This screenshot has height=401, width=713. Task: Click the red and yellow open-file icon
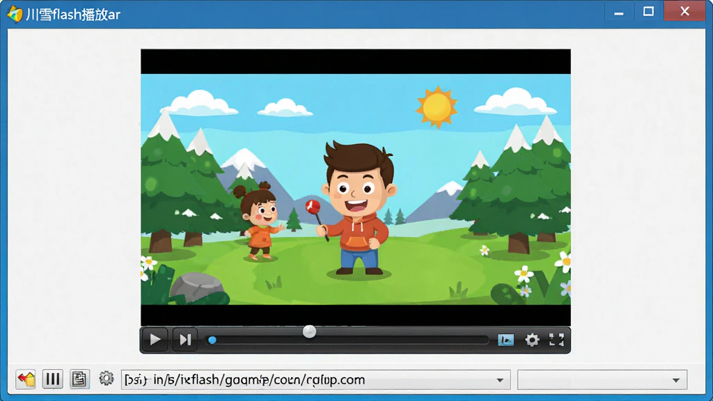coord(26,379)
